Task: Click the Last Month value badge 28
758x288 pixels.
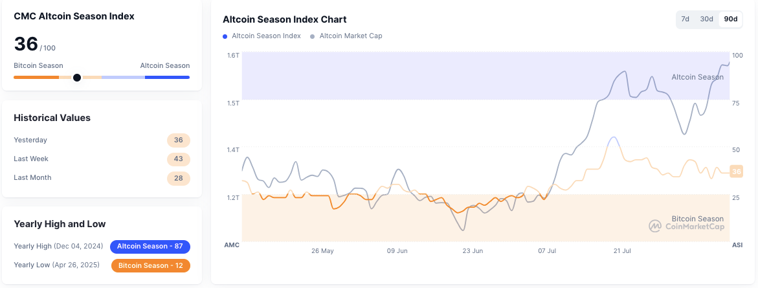Action: pos(178,178)
